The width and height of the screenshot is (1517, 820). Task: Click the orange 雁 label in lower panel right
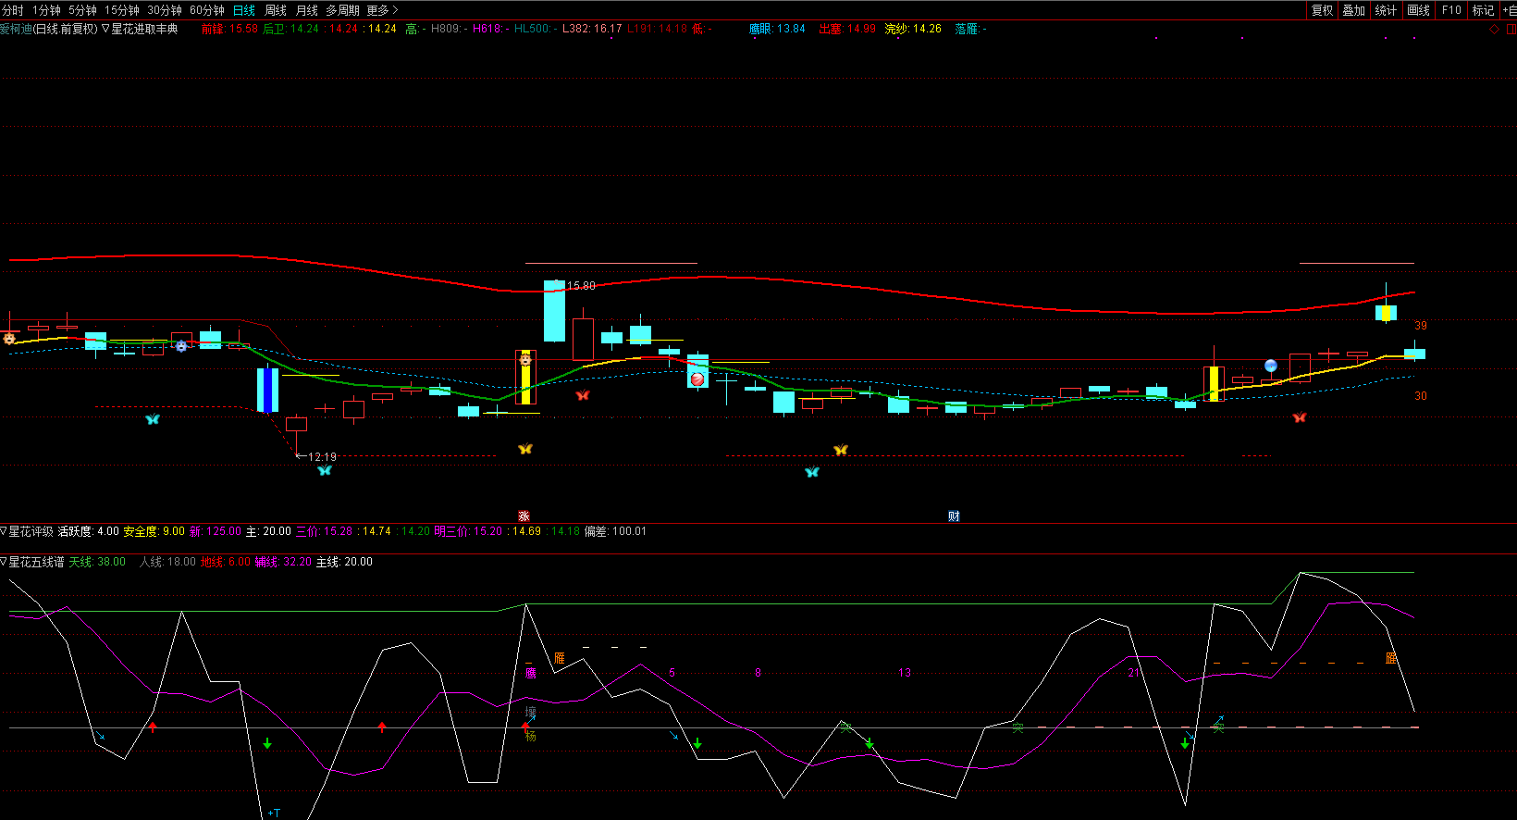[1391, 658]
